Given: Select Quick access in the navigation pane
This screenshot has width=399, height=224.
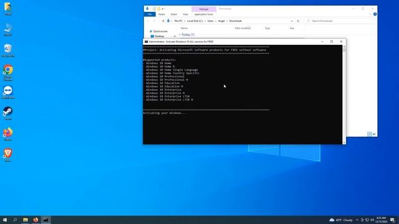Looking at the screenshot, I should [x=160, y=31].
